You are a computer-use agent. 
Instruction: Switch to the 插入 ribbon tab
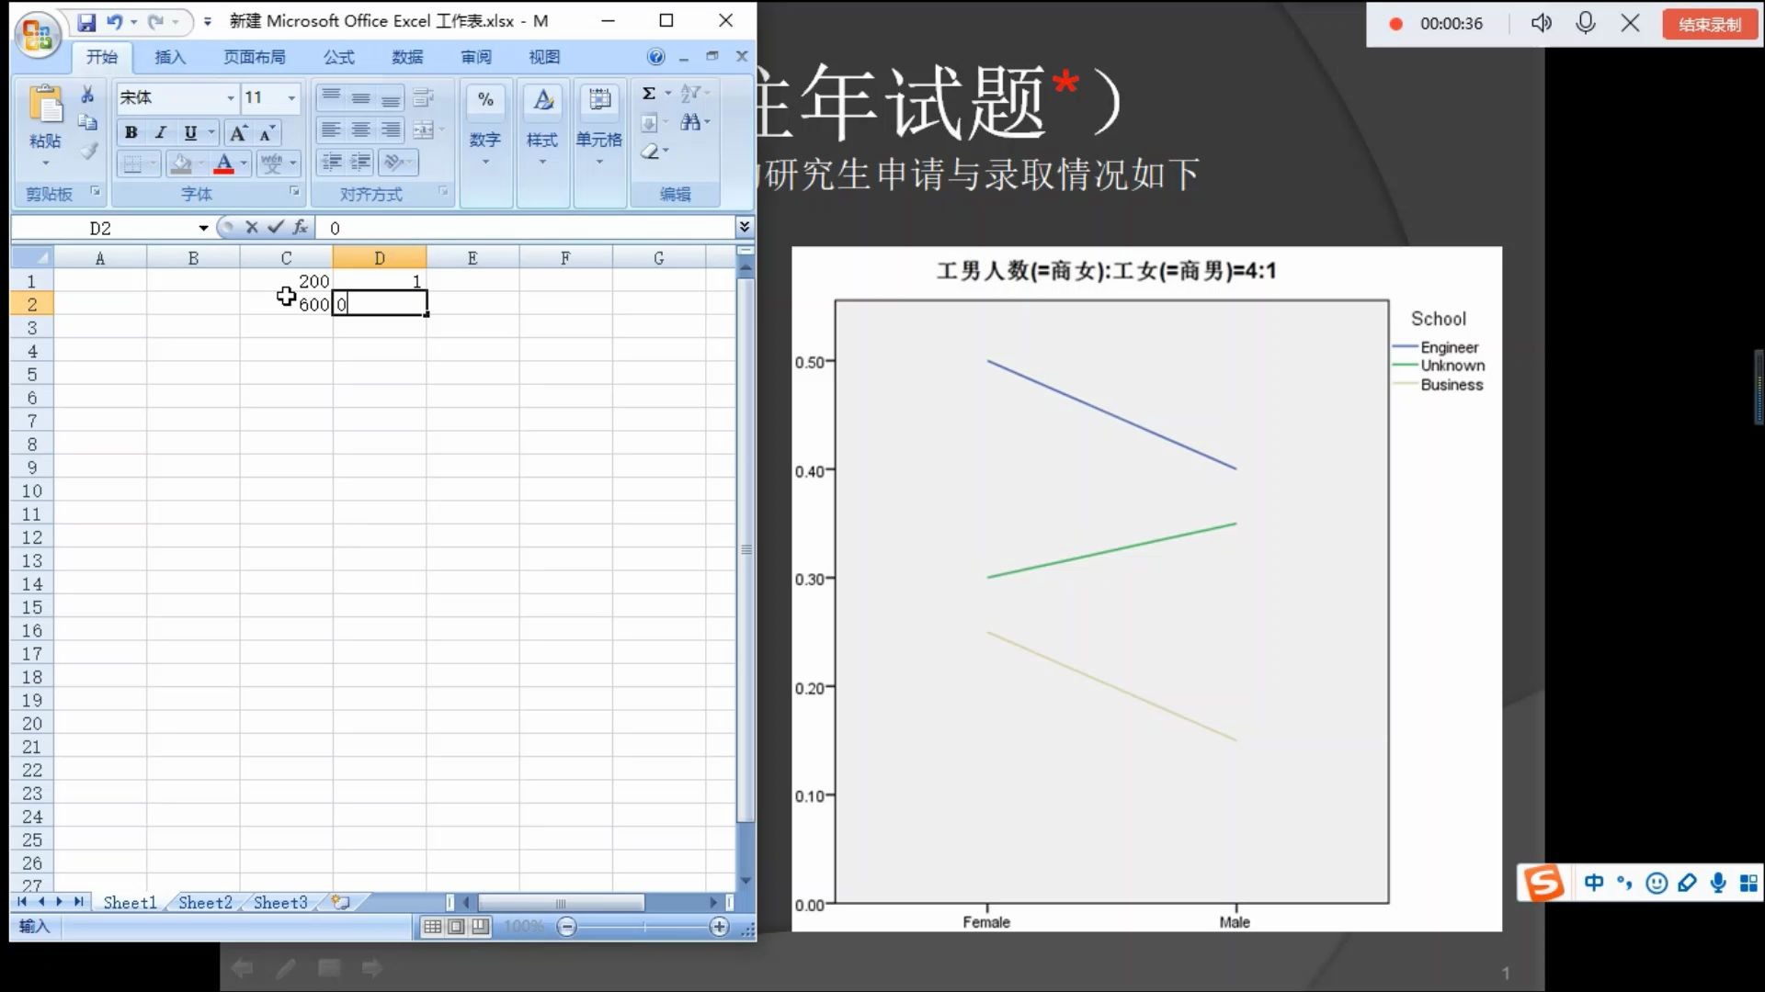(170, 57)
